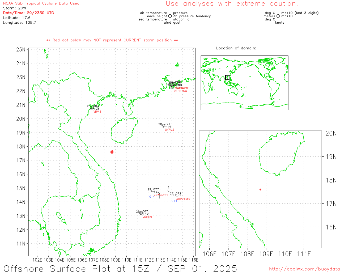Click blue G14 label under 3HPZXMS station
This screenshot has height=272, width=340.
174,201
